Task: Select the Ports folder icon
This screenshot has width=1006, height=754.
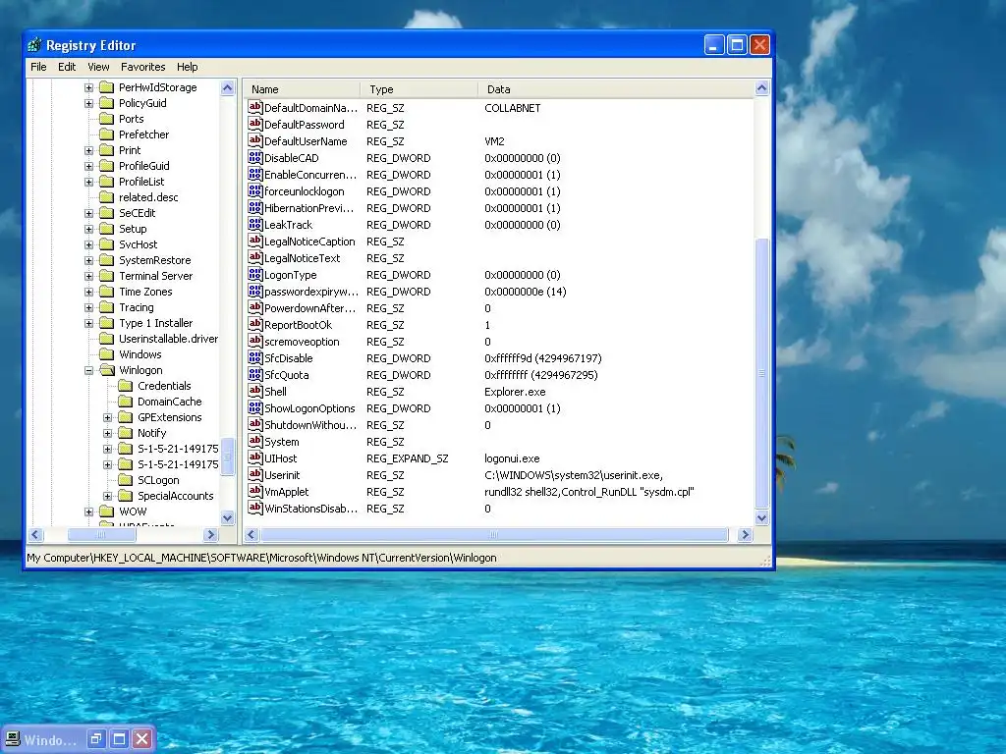Action: pyautogui.click(x=106, y=119)
